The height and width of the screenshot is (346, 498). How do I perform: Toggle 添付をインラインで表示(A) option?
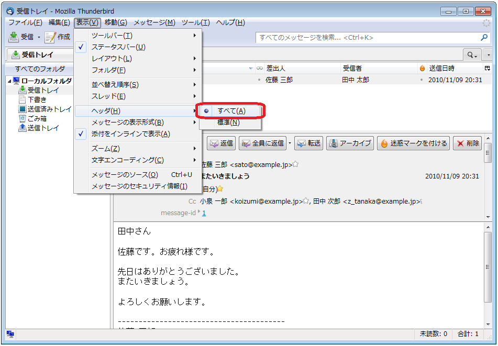pos(138,134)
